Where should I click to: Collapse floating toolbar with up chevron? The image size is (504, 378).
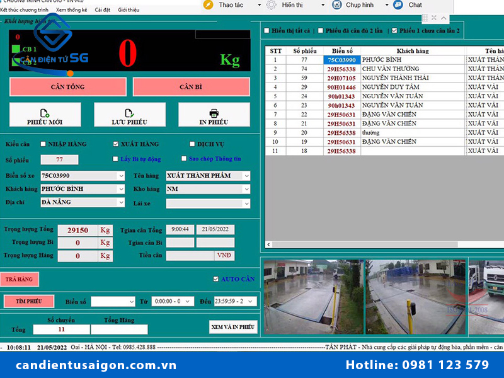444,18
